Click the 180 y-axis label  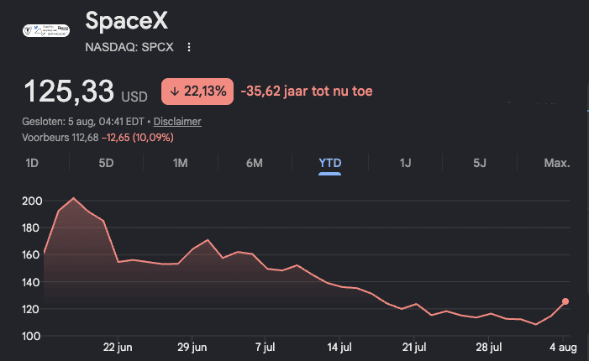31,228
